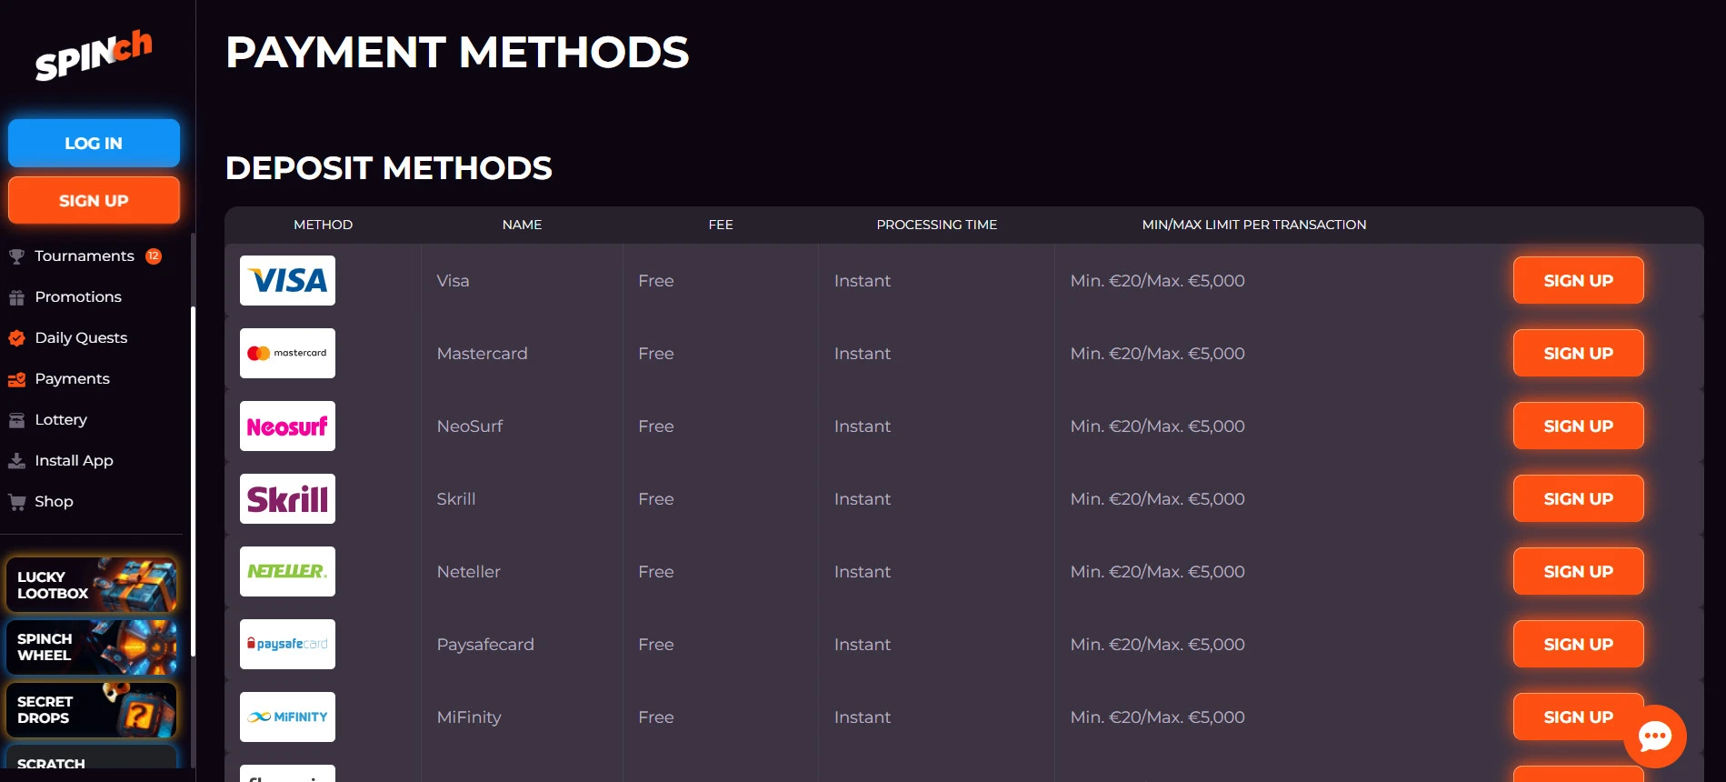
Task: Click Sign Up in the MiFinity row
Action: pos(1578,717)
